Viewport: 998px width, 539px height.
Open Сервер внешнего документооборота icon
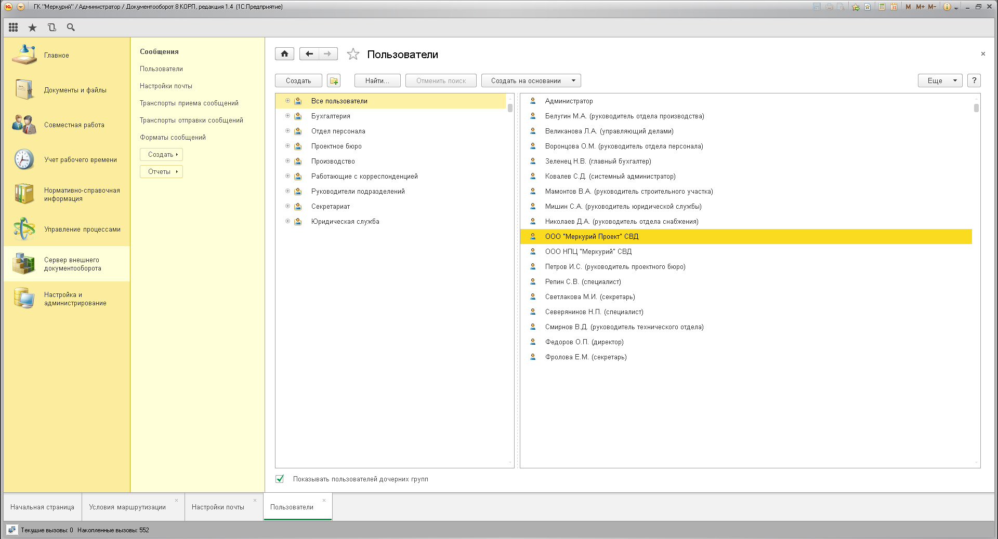pyautogui.click(x=24, y=263)
